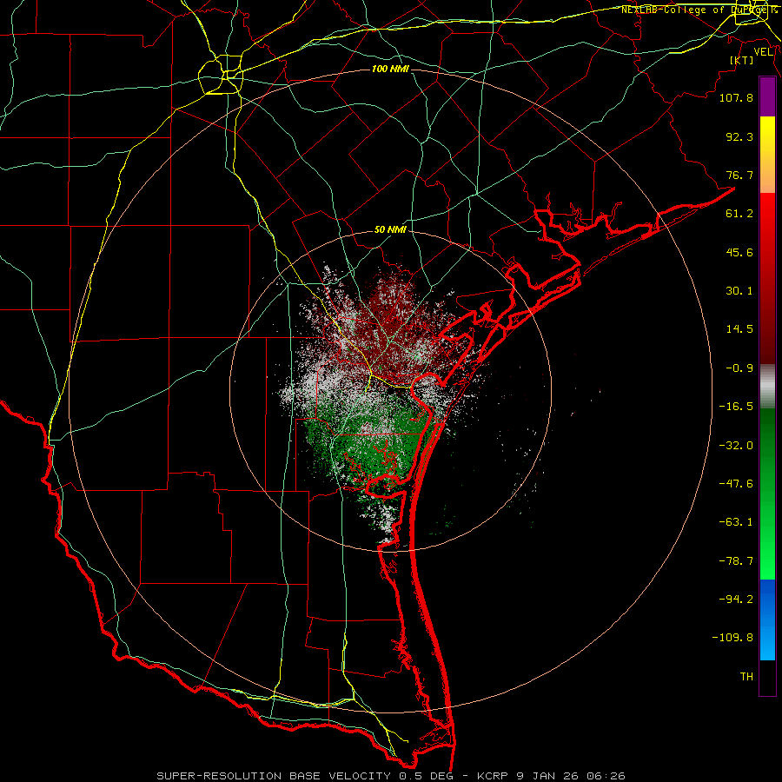The height and width of the screenshot is (782, 782).
Task: Click the 76.7 velocity scale value
Action: click(x=739, y=175)
